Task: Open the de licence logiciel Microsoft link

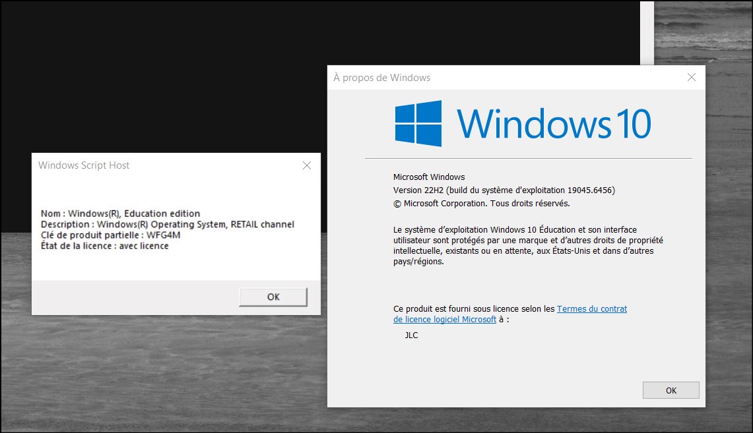Action: [445, 320]
